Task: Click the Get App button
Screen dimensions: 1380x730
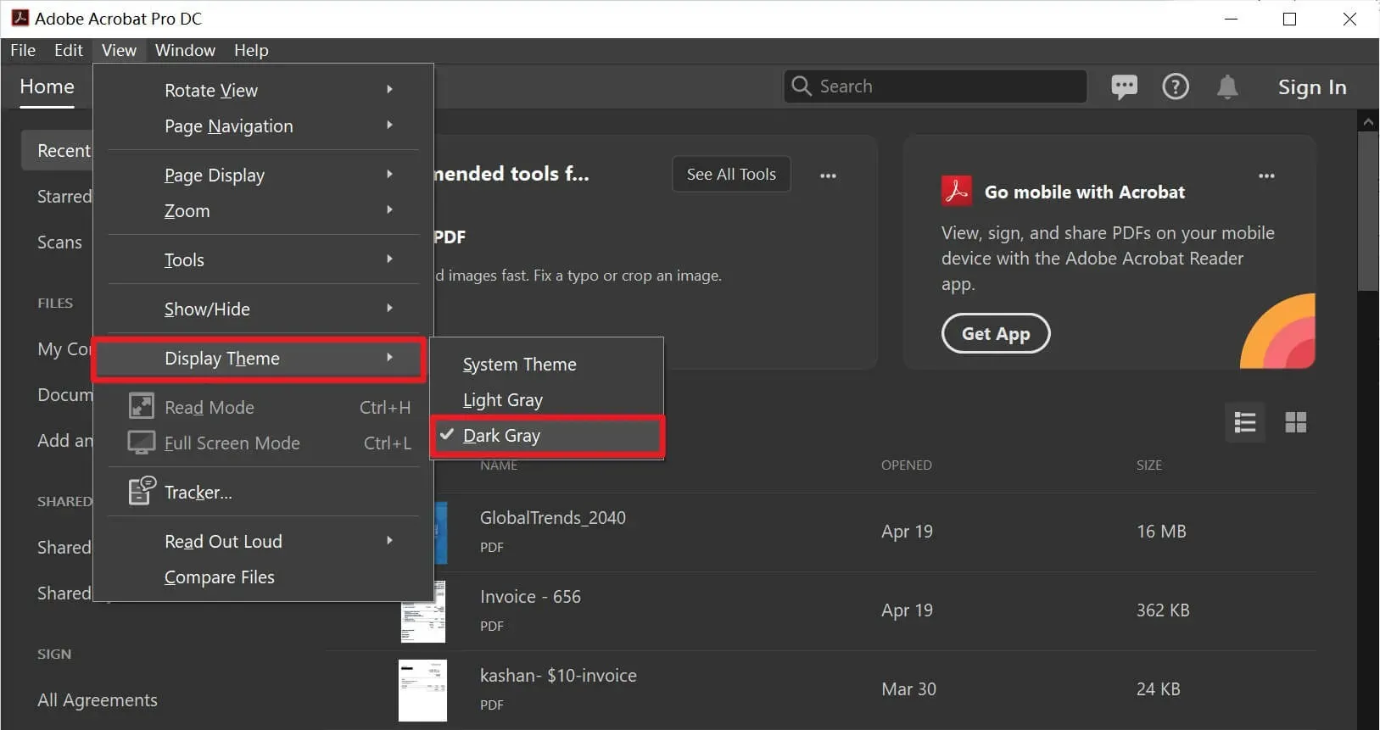Action: click(x=996, y=333)
